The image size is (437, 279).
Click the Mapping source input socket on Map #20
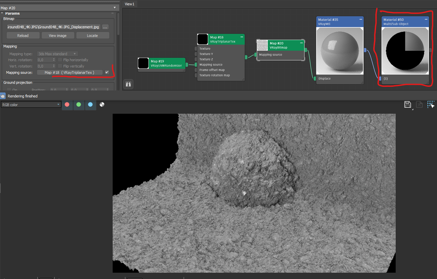256,55
